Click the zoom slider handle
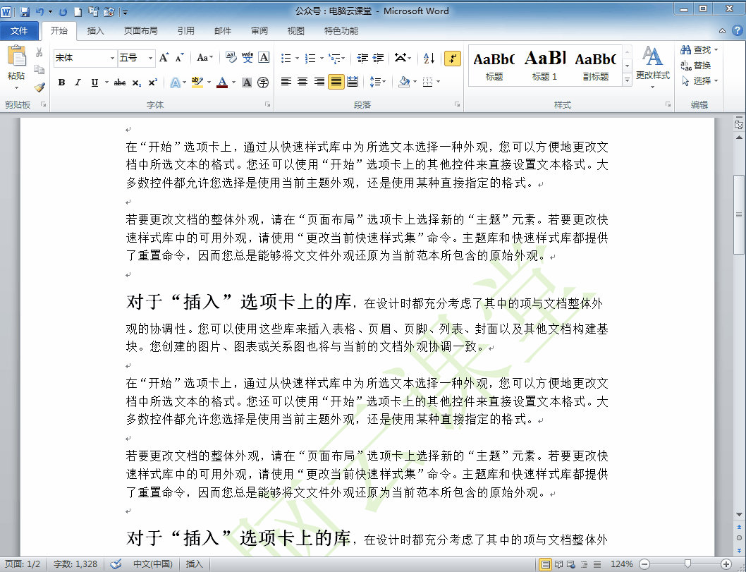Viewport: 746px width, 572px height. coord(687,564)
